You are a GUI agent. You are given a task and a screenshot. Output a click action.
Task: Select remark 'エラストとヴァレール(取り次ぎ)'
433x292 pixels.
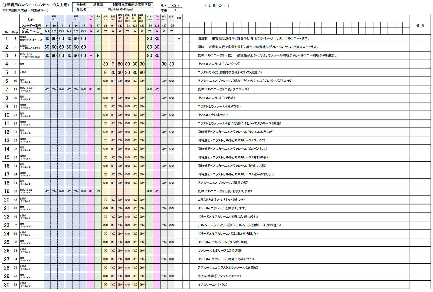point(219,106)
